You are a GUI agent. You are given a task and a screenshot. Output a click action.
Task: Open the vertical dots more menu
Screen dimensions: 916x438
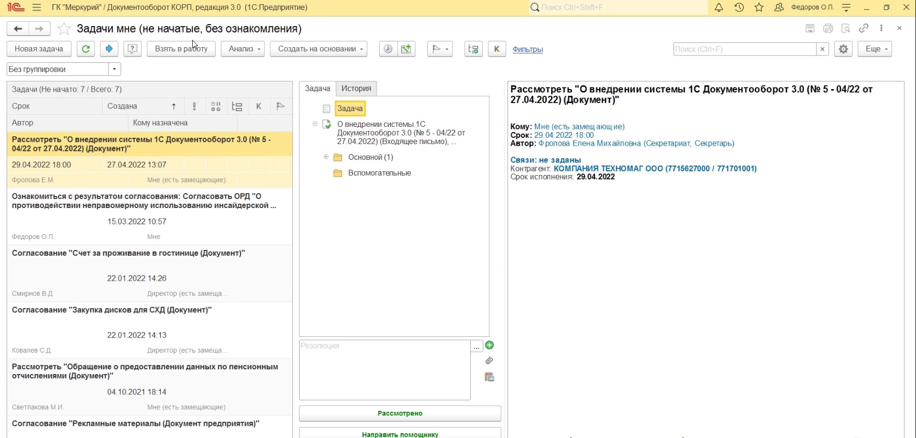click(x=881, y=28)
